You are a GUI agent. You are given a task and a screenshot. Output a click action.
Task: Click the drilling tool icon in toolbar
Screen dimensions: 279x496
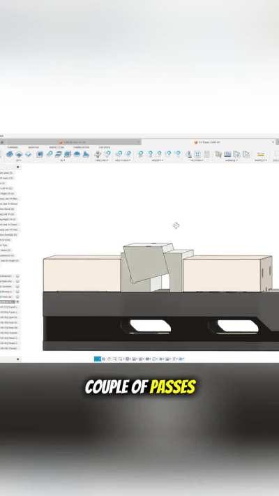[98, 154]
